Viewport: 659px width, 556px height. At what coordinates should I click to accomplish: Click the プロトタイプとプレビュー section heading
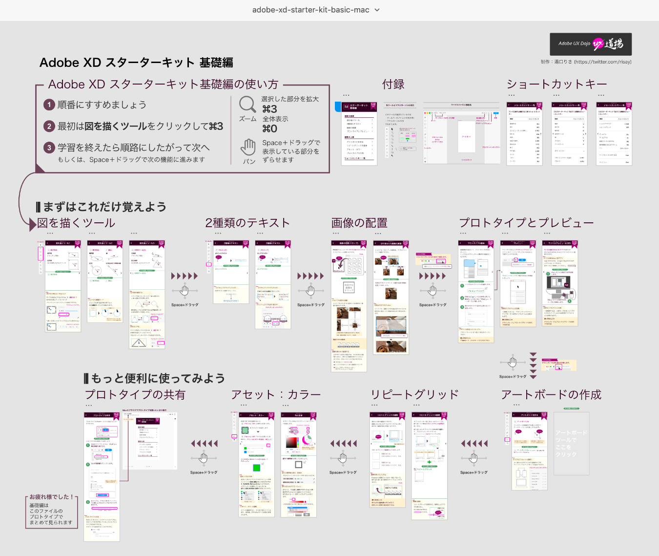[526, 223]
